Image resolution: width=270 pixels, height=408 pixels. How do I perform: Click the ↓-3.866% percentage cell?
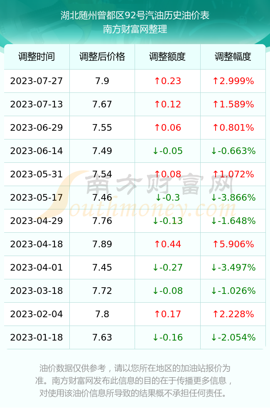(x=233, y=197)
